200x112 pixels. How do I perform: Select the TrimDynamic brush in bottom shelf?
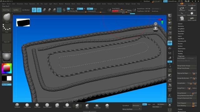(67, 105)
